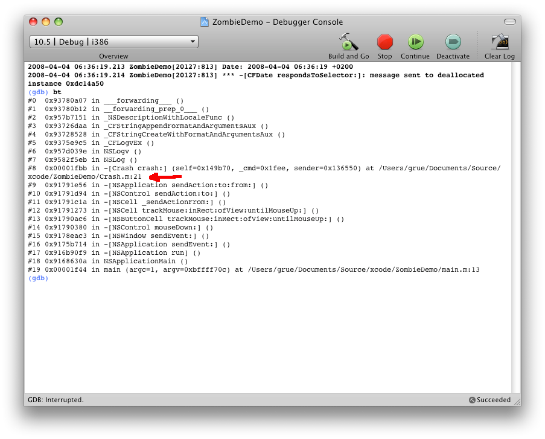Select frame #9 NSApplication sendAction:to:from:
Image resolution: width=545 pixels, height=439 pixels.
(148, 185)
